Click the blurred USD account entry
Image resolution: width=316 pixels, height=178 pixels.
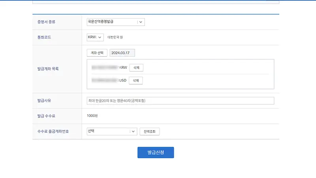click(x=109, y=80)
